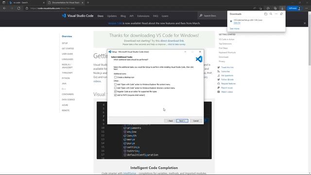Reload the page with refresh icon
Screen dimensions: 311x175
(18, 8)
